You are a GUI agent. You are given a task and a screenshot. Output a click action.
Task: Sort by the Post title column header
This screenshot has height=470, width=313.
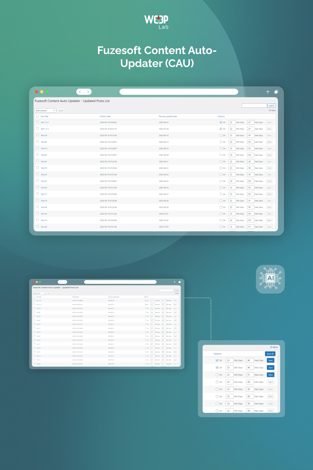click(x=45, y=116)
